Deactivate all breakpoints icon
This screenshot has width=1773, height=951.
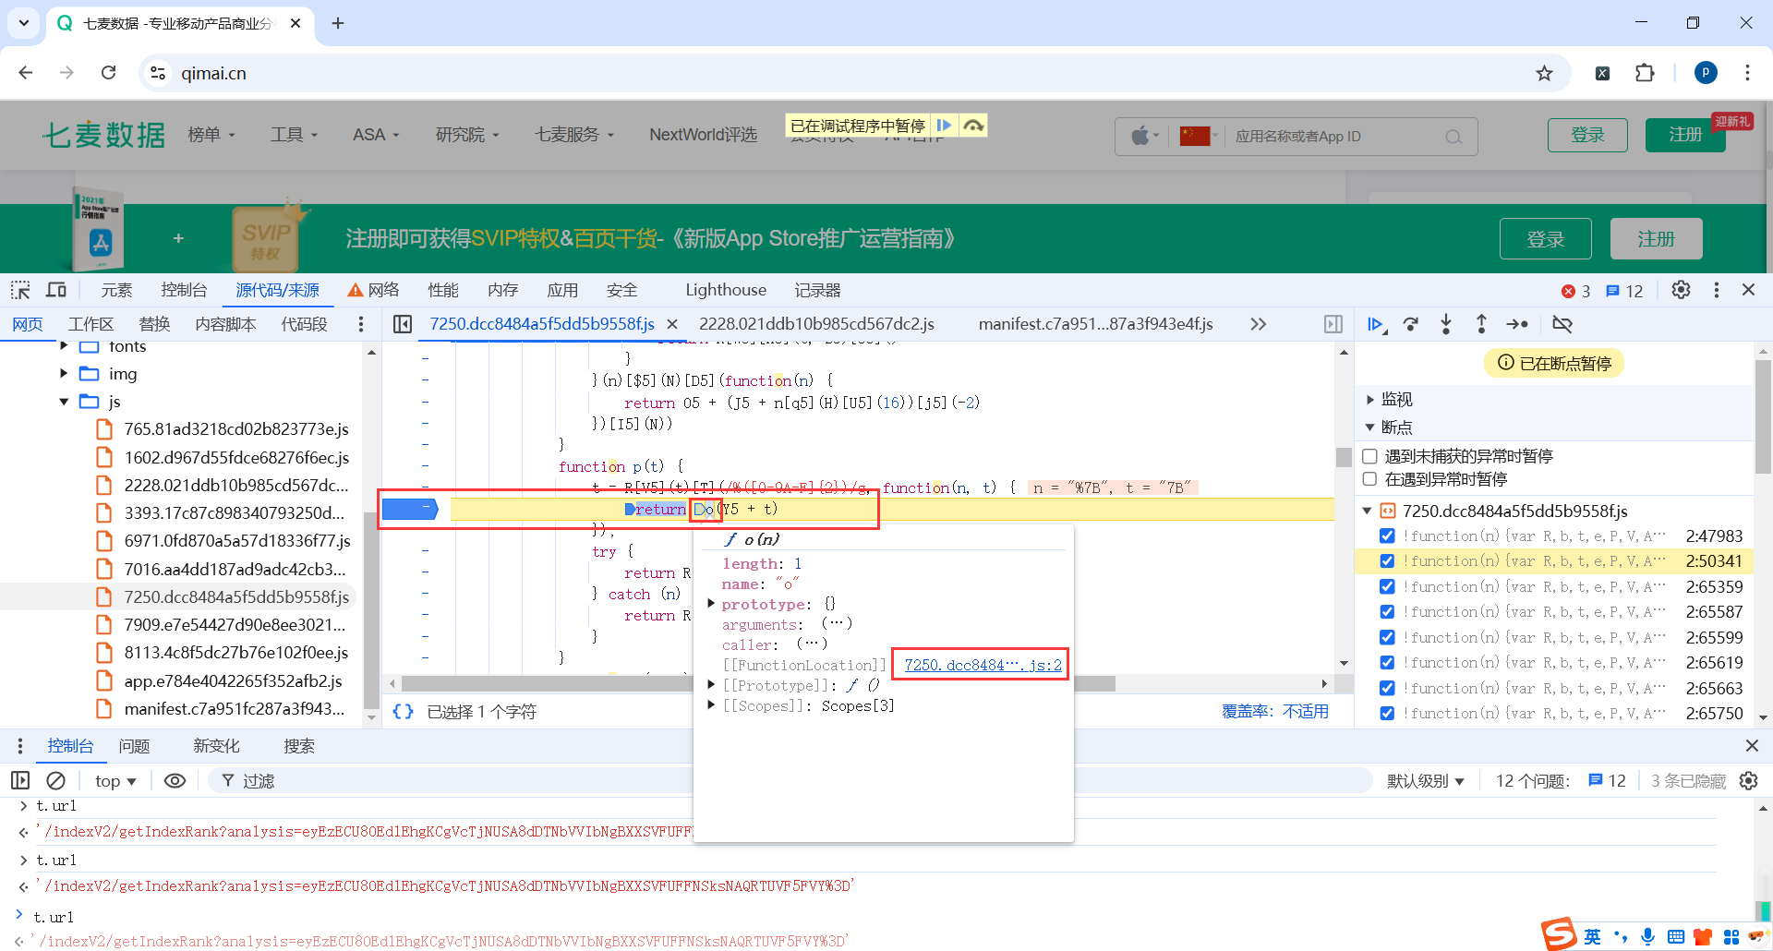(1562, 324)
